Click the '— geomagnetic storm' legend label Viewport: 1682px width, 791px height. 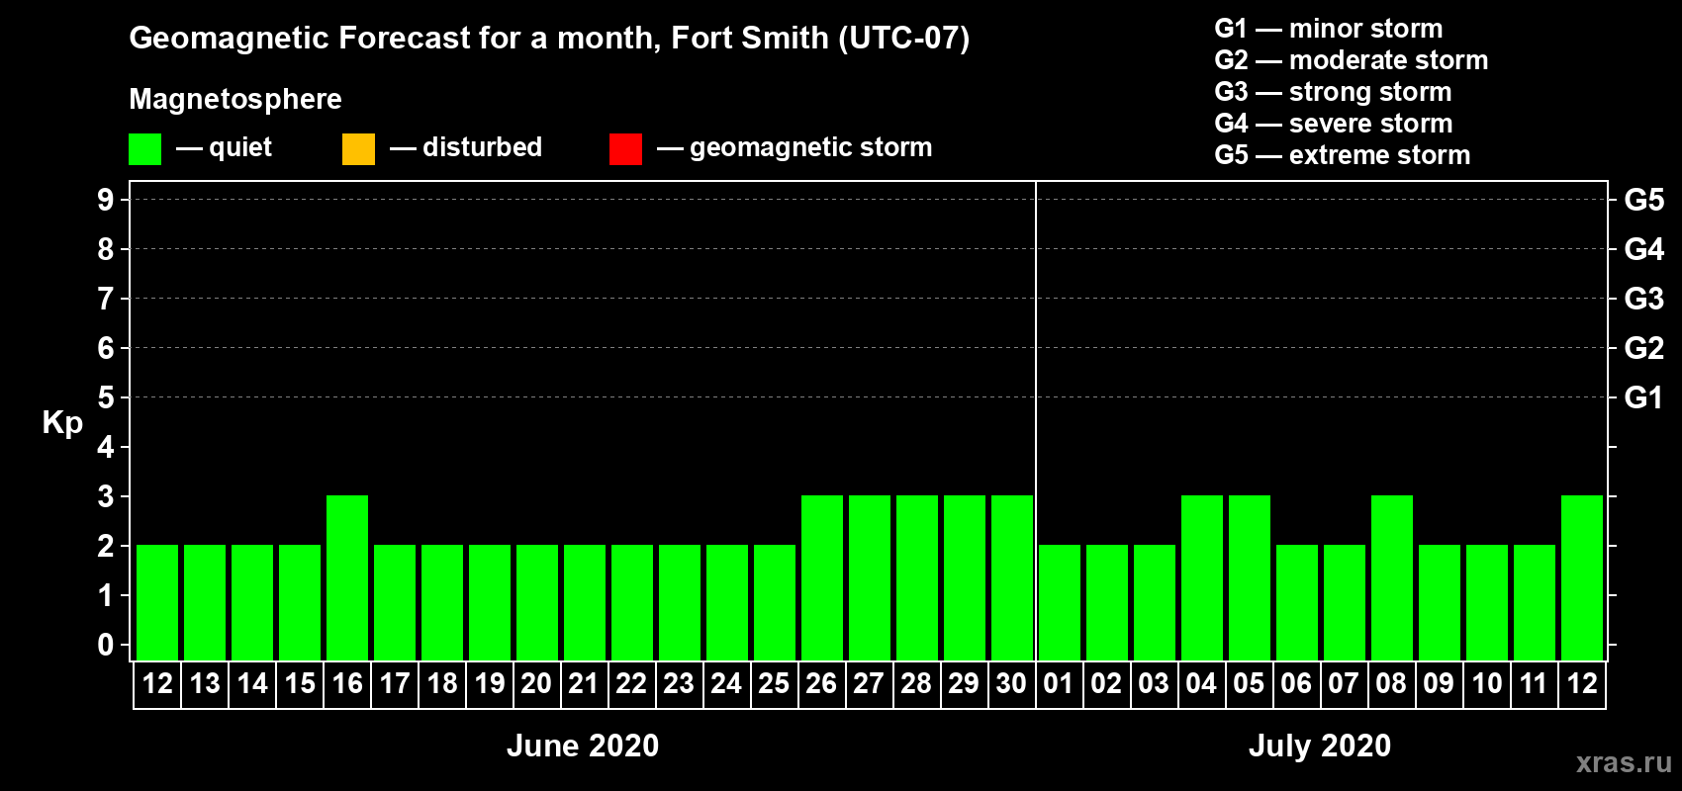pos(794,147)
